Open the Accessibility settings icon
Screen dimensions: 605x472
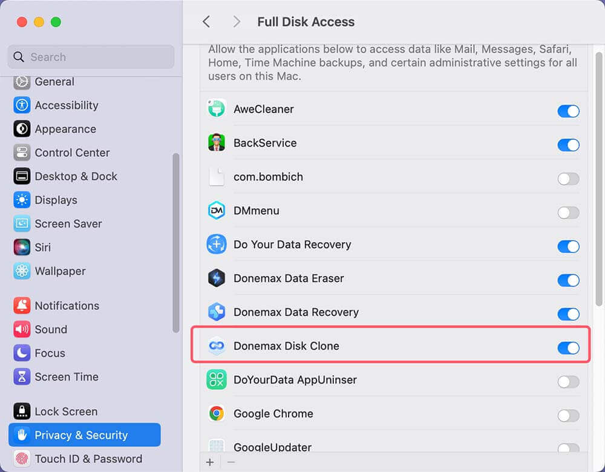click(21, 105)
